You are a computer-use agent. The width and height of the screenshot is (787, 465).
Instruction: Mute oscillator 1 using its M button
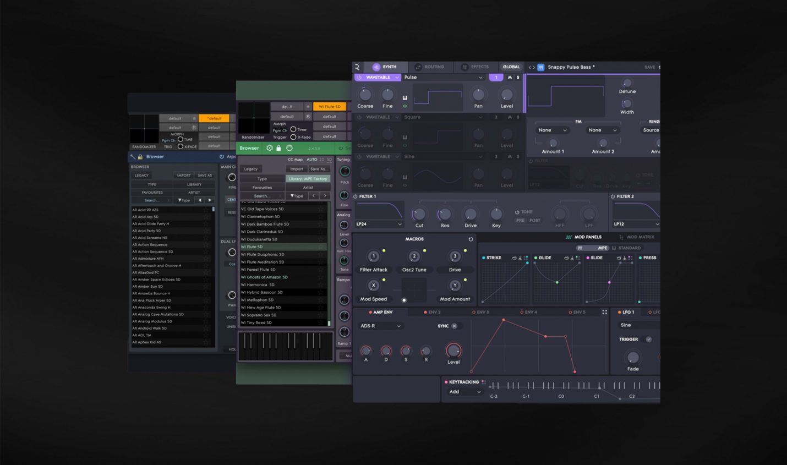[510, 77]
